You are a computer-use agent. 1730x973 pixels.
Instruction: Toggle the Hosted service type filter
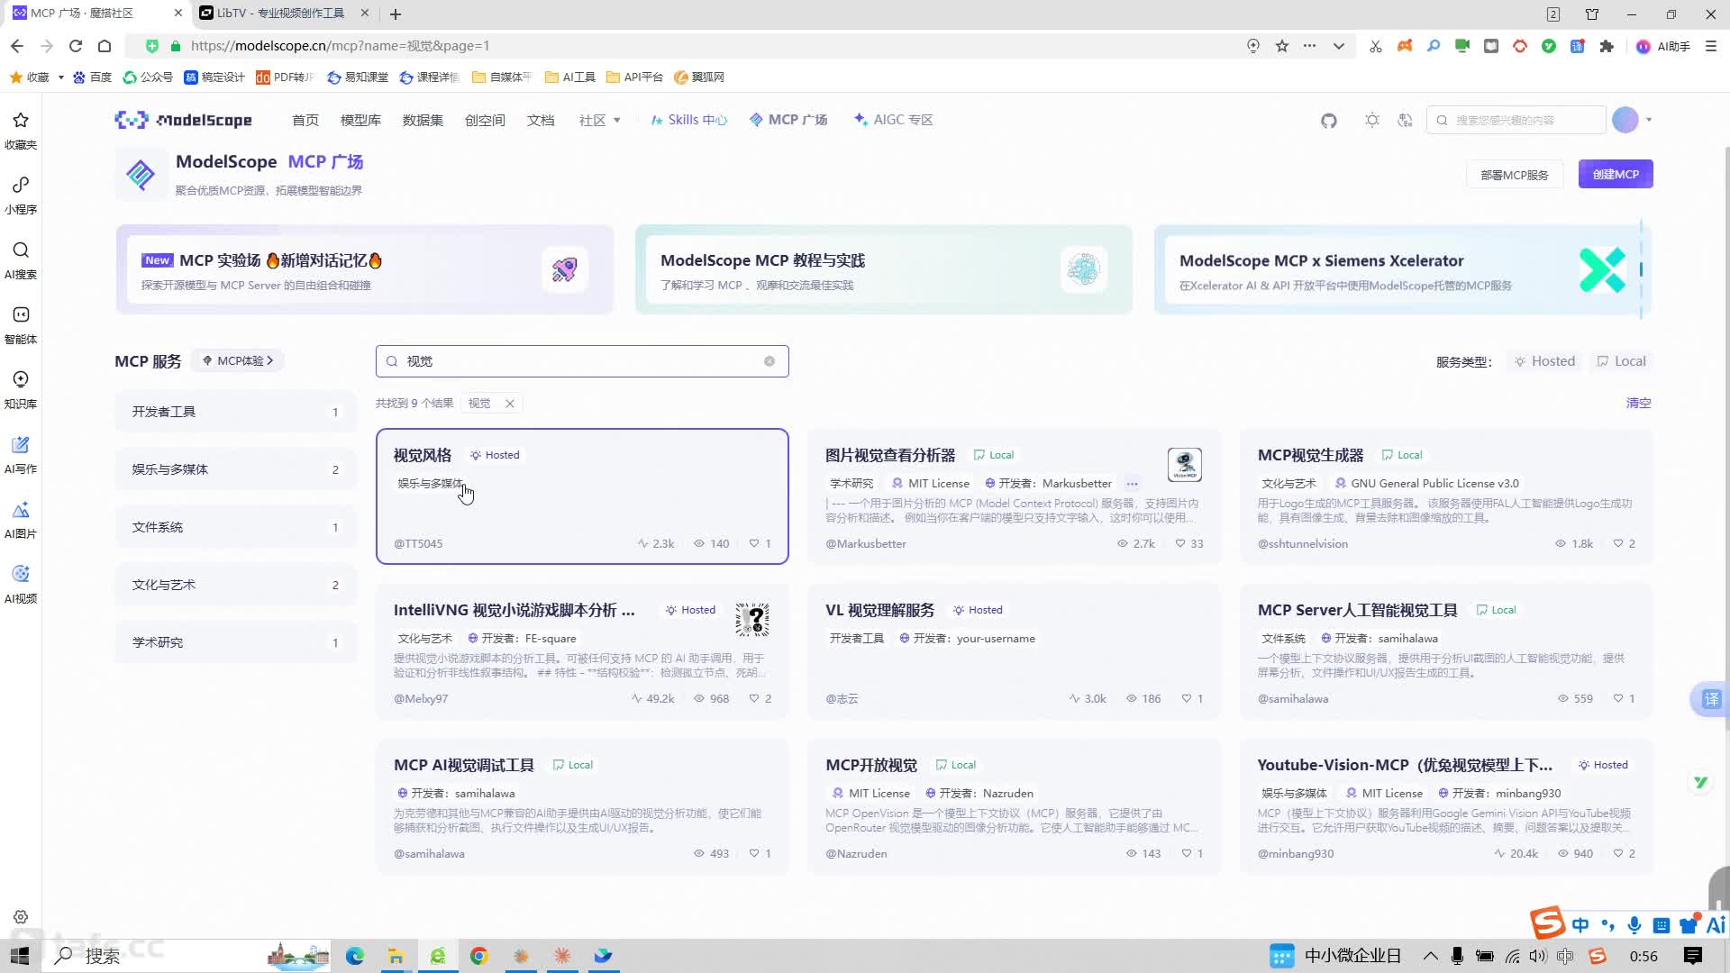pos(1544,361)
